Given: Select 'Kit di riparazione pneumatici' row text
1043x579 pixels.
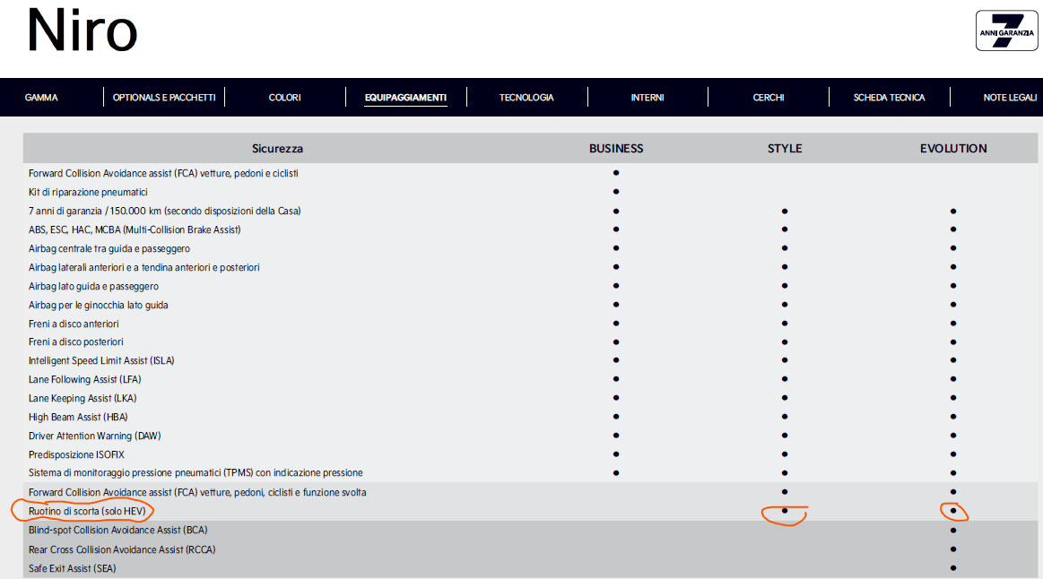Looking at the screenshot, I should [x=88, y=192].
